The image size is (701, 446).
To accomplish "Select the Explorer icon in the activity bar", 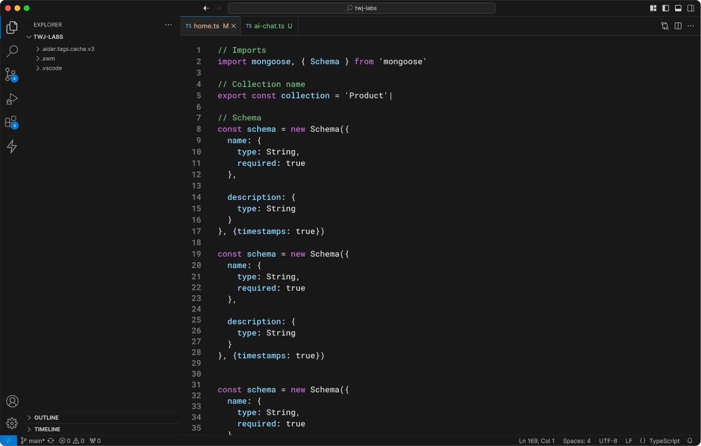I will tap(11, 27).
